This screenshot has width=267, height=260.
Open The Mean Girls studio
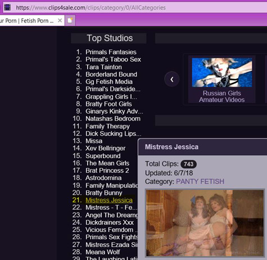pyautogui.click(x=107, y=163)
